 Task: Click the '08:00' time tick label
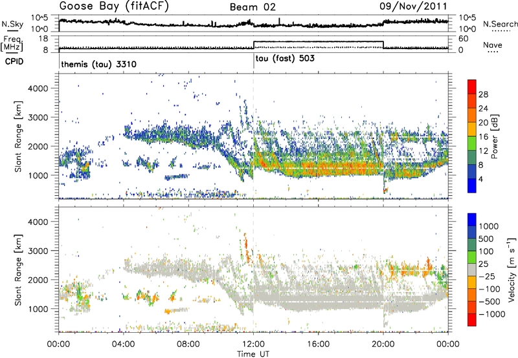pyautogui.click(x=188, y=344)
